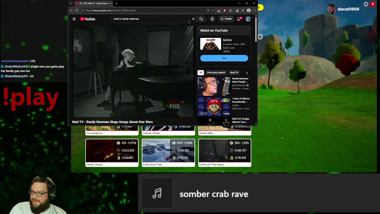Screen dimensions: 380x214
Task: Bookmark this page with the star icon
Action: pyautogui.click(x=213, y=10)
